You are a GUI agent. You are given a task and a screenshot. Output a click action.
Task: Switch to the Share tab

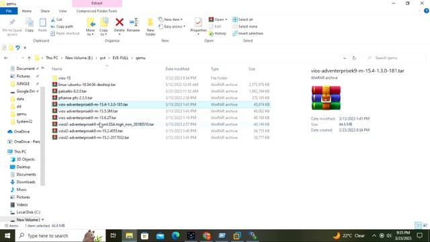click(45, 11)
